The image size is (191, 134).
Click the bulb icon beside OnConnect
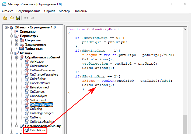coord(27,92)
